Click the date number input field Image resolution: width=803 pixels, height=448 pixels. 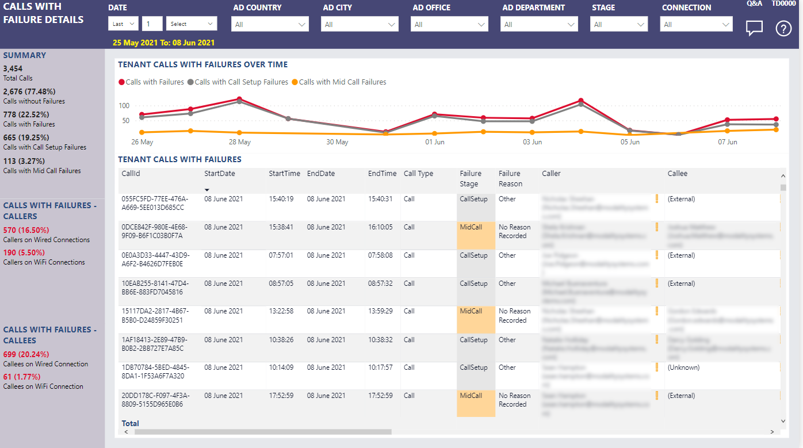point(152,24)
